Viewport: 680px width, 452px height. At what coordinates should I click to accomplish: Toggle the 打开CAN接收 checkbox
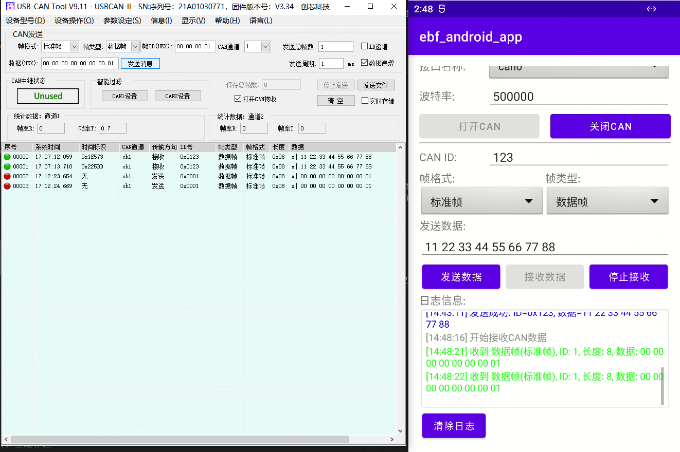tap(238, 99)
